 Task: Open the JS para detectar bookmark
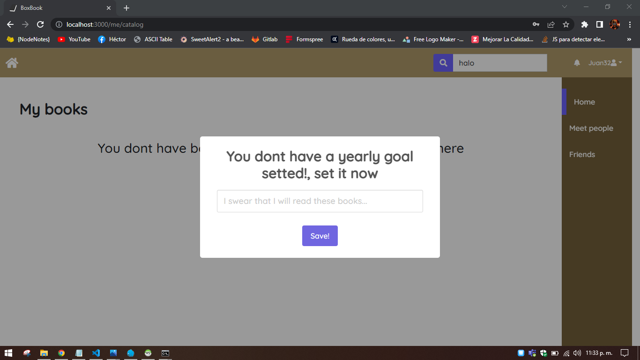point(573,39)
